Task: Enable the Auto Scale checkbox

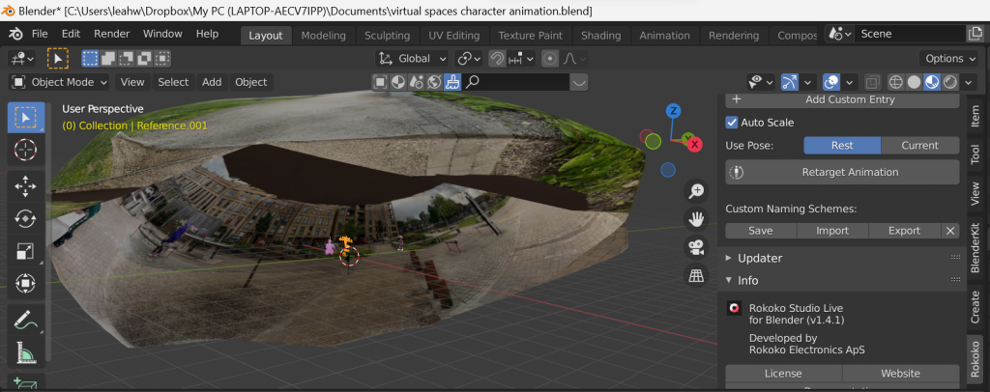Action: [x=732, y=123]
